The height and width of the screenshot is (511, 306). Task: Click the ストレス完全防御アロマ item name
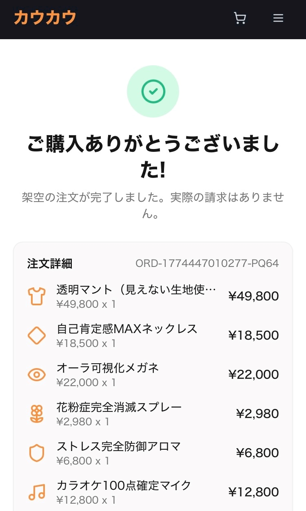[119, 446]
